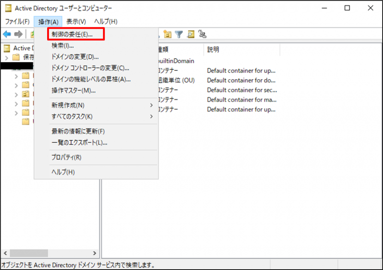The image size is (383, 270).
Task: Choose 一覧のエクスポート(L)... entry
Action: click(x=96, y=142)
